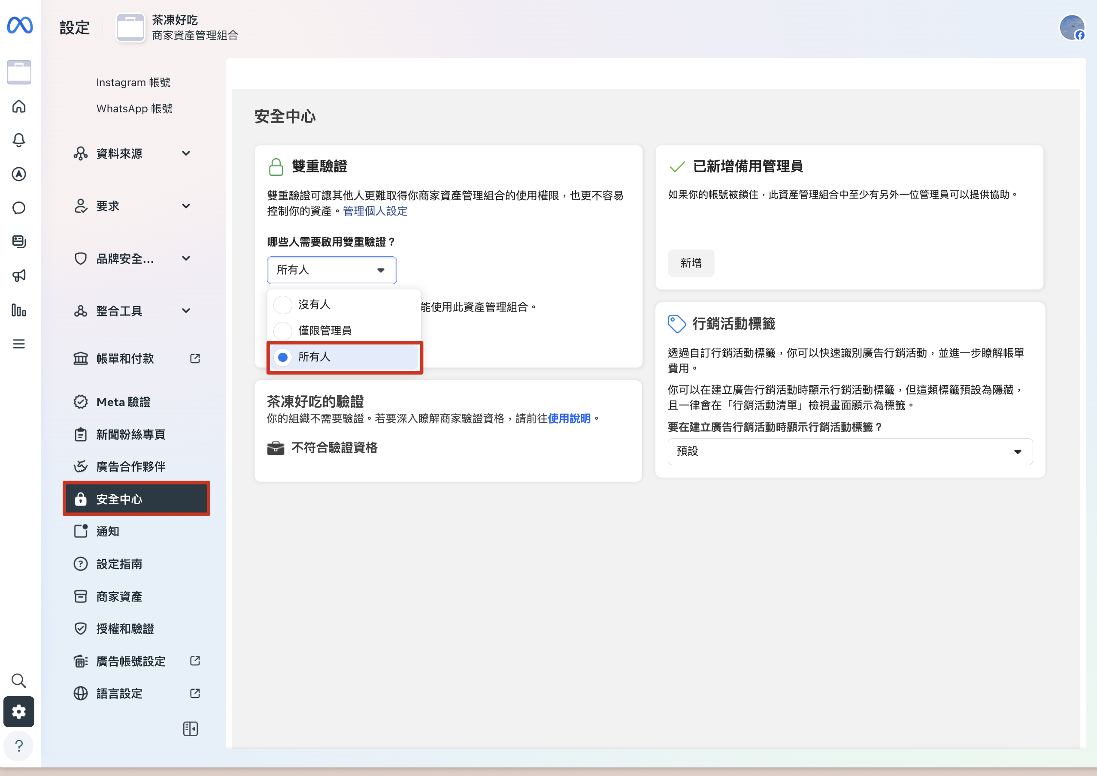This screenshot has height=776, width=1097.
Task: Open Instagram 帳號 in sidebar
Action: click(x=133, y=82)
